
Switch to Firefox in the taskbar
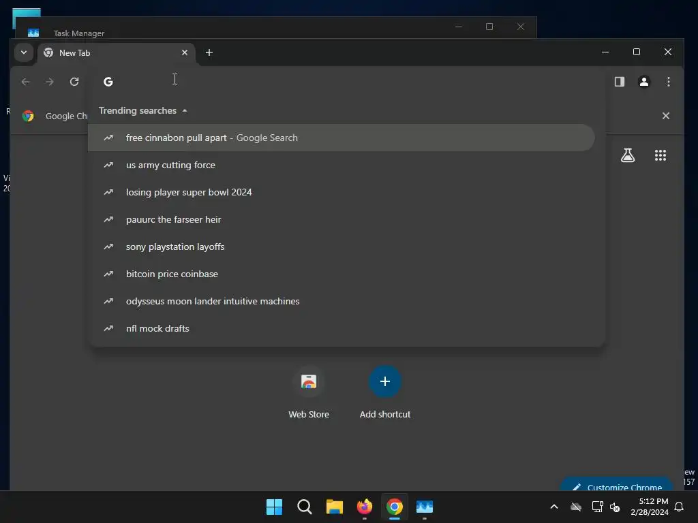coord(365,507)
